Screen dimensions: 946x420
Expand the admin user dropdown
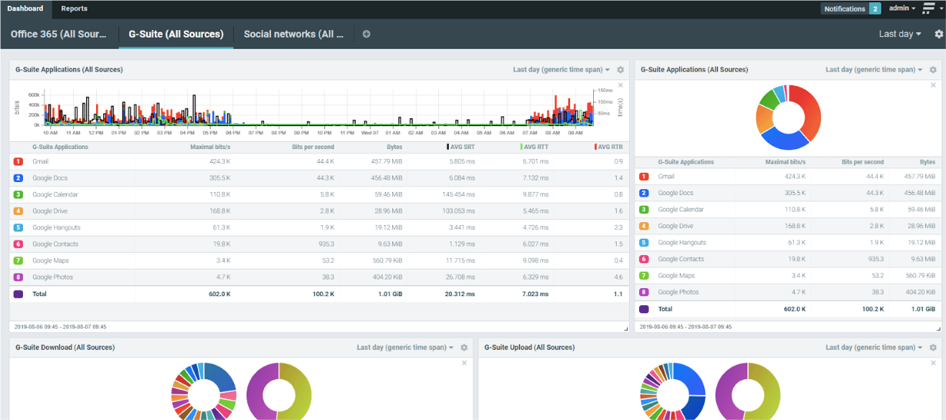902,9
